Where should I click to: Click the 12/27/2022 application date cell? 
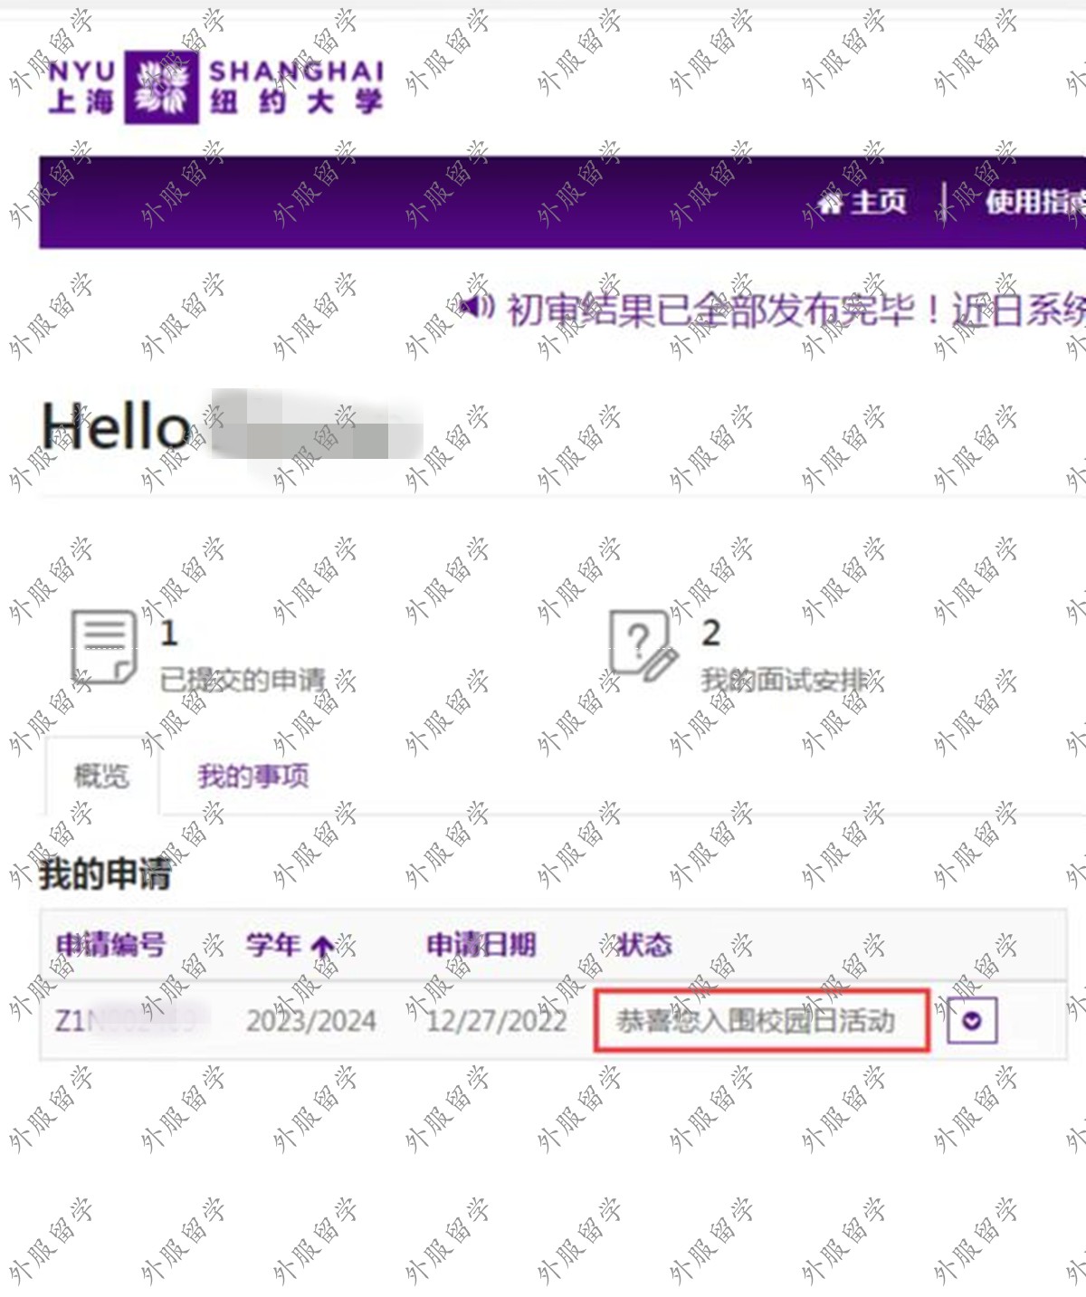pos(496,1021)
